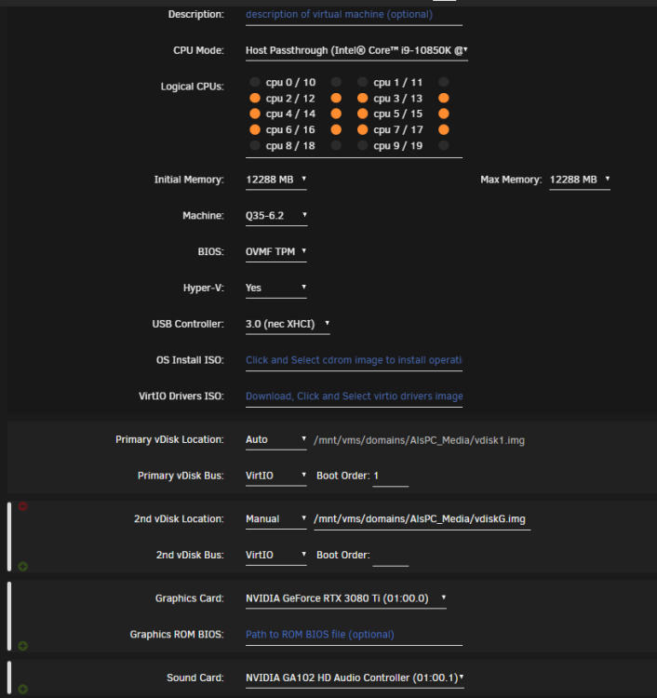
Task: Change the Machine type Q35-6.2 dropdown
Action: click(x=276, y=216)
